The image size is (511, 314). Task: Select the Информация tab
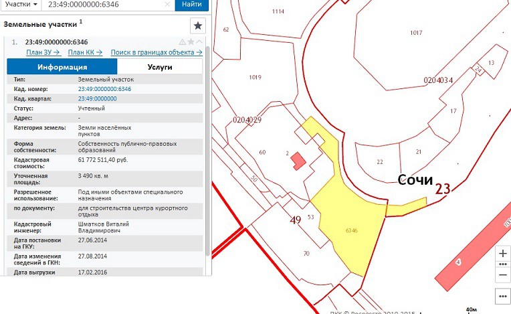(62, 67)
